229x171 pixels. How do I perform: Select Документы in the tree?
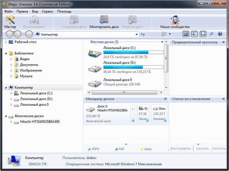point(29,65)
